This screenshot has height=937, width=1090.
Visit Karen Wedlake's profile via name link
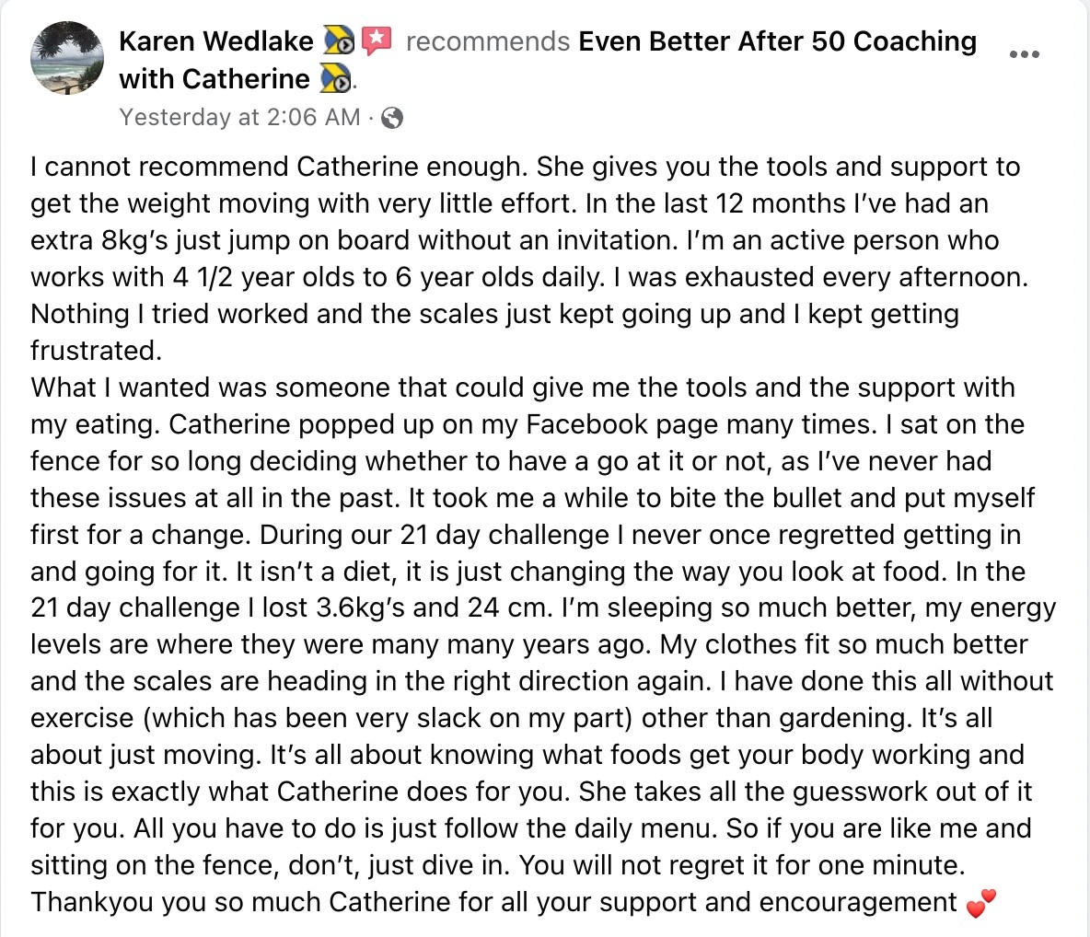[216, 41]
